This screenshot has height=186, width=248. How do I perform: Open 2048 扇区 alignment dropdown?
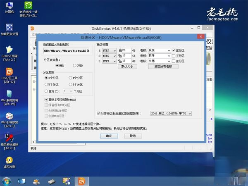[171, 113]
